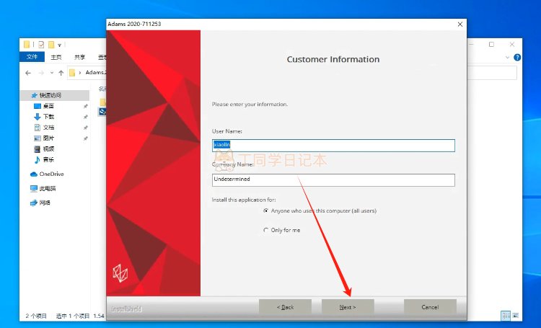Click the pin icon beside 图片
The image size is (541, 328).
click(86, 138)
